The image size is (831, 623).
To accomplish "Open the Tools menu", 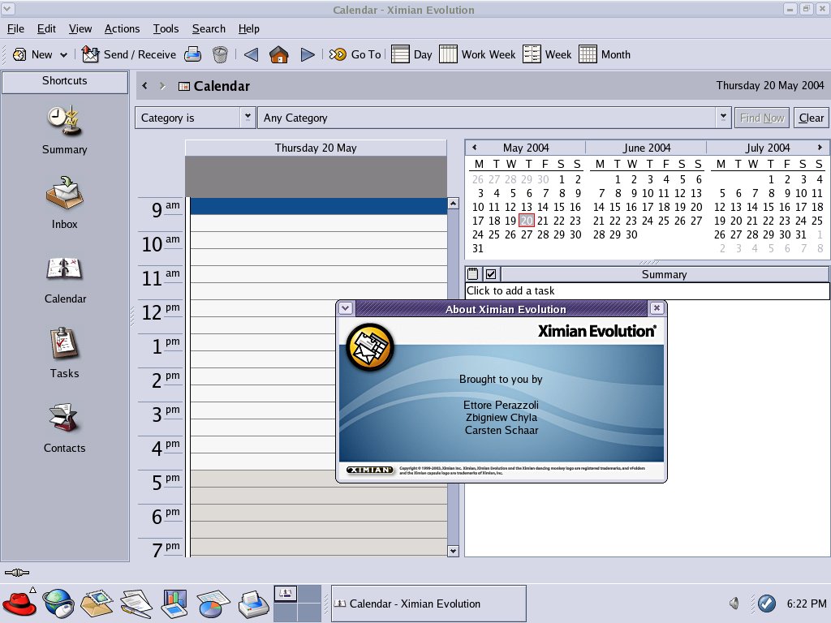I will click(166, 28).
